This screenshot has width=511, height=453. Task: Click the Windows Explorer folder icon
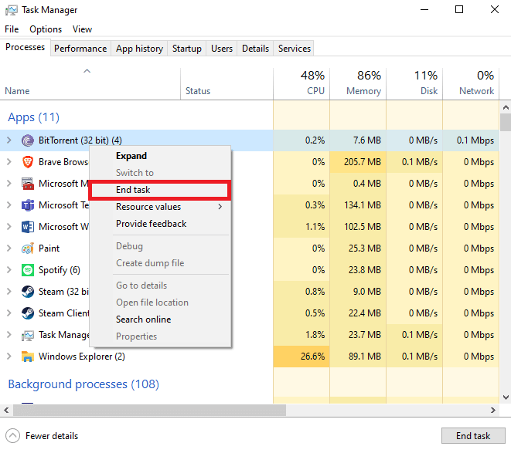[x=28, y=357]
